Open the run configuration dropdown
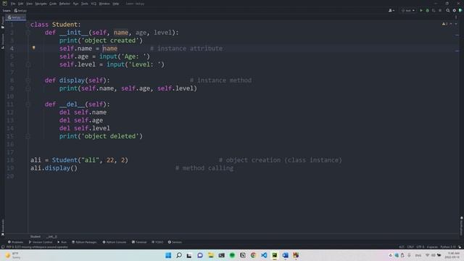 tap(408, 10)
